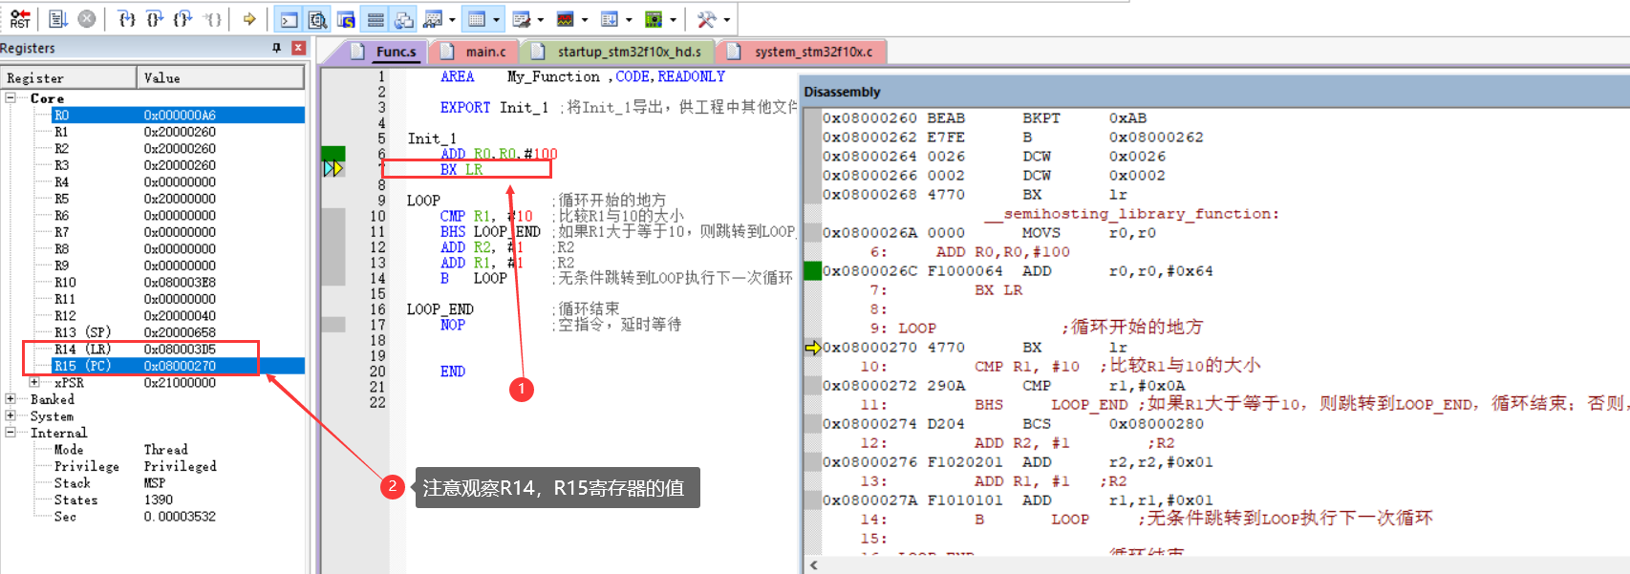Screen dimensions: 1630x574
Task: Close the Registers panel
Action: tap(298, 48)
